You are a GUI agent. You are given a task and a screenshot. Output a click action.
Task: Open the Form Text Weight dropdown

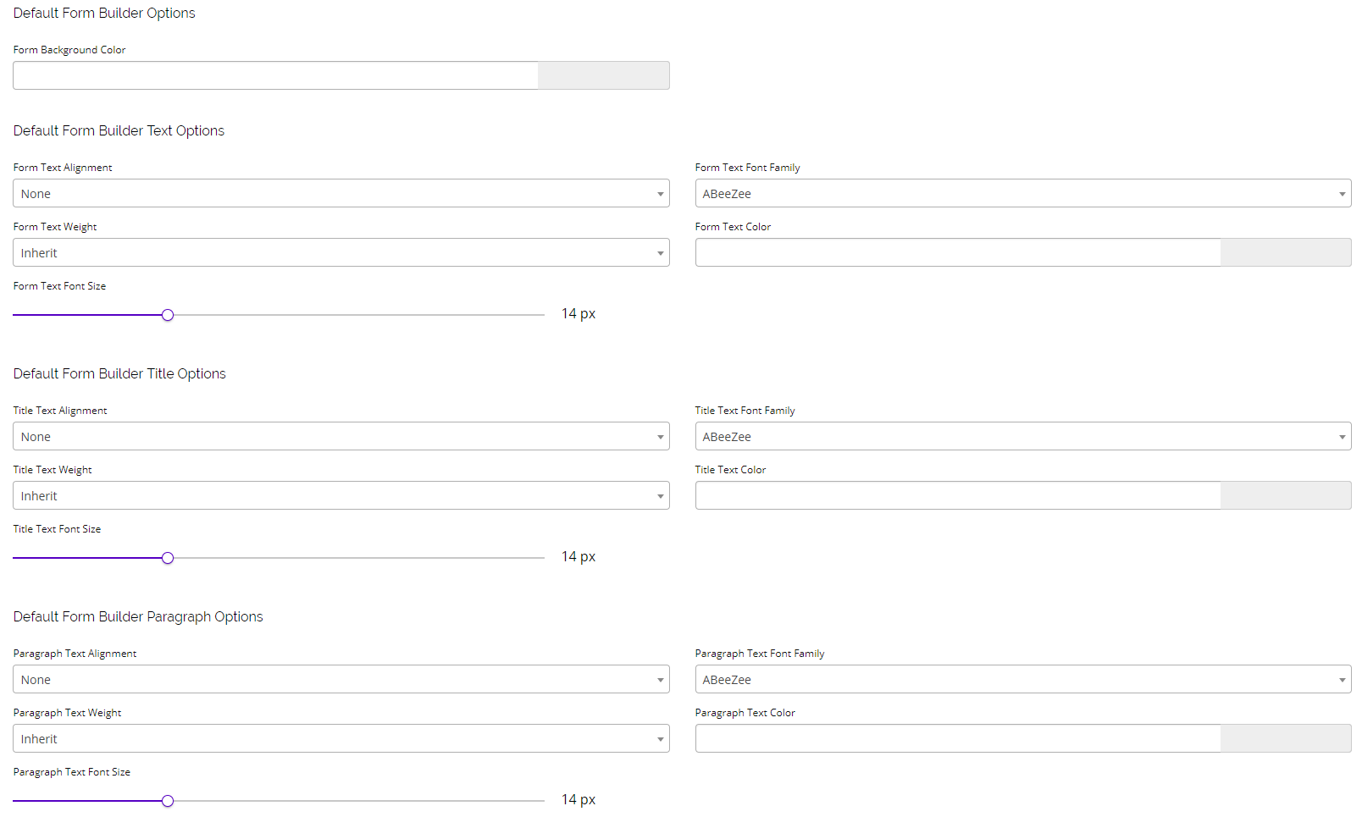(340, 252)
